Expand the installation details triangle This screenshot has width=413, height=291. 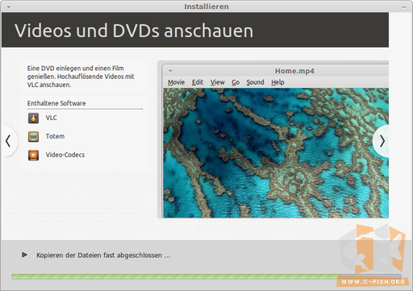point(24,255)
